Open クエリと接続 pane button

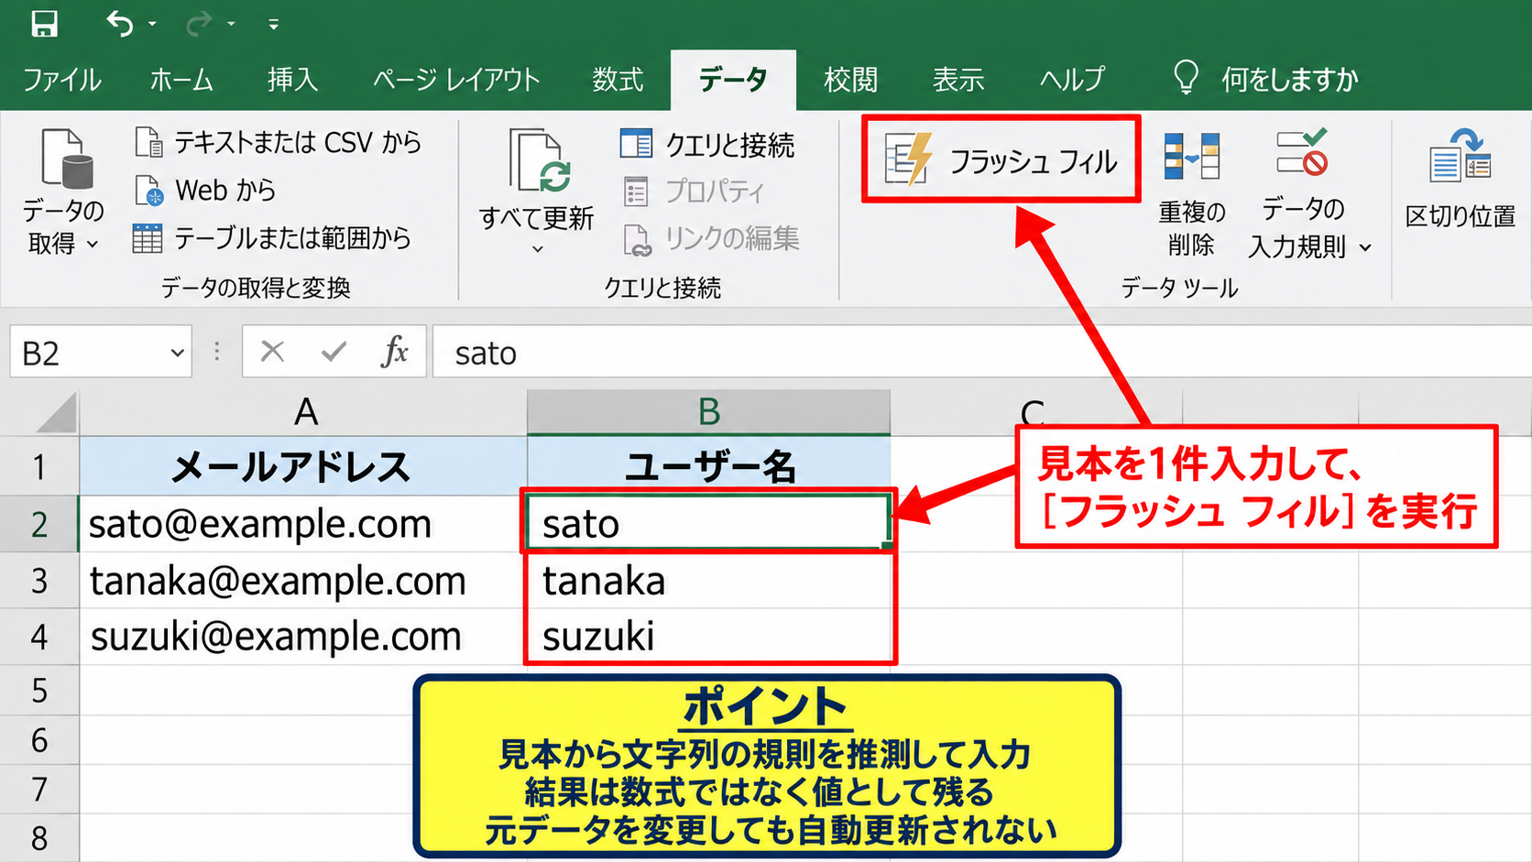pyautogui.click(x=707, y=145)
